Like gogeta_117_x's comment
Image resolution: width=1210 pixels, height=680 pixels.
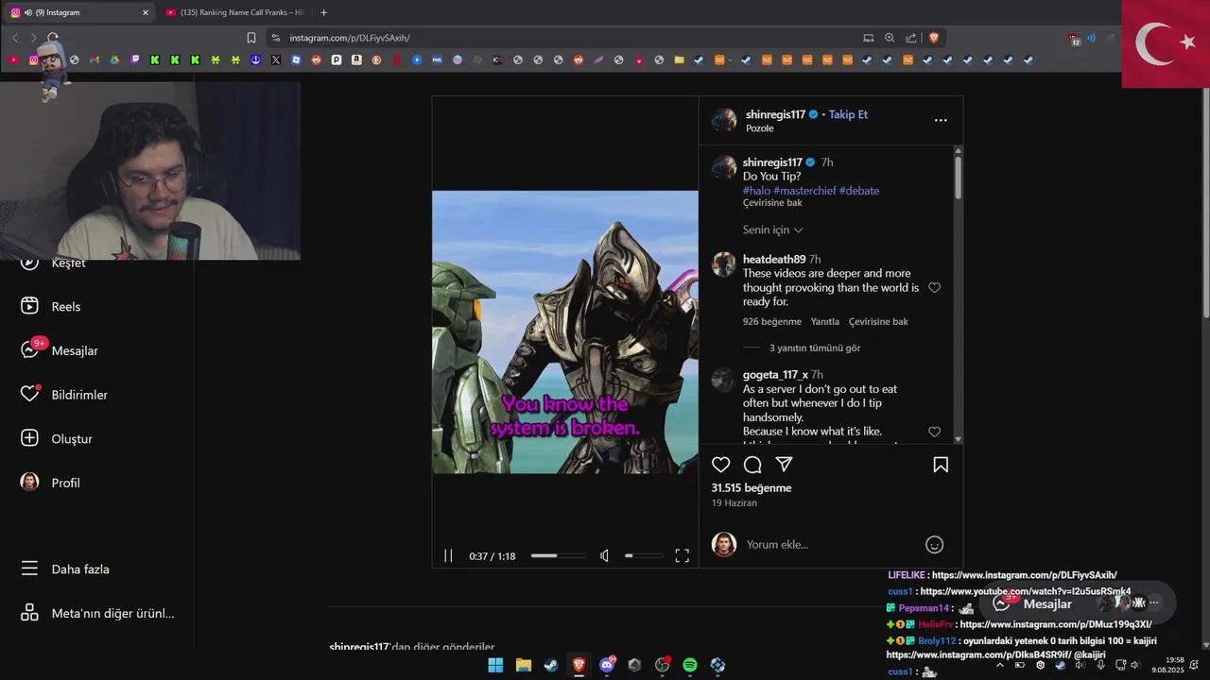point(934,432)
